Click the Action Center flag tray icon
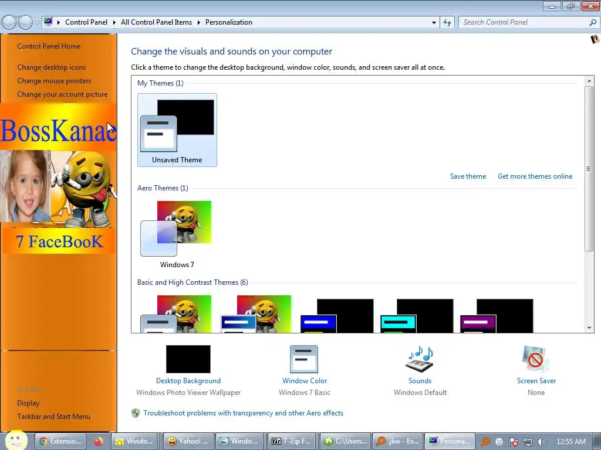This screenshot has width=601, height=450. (513, 442)
